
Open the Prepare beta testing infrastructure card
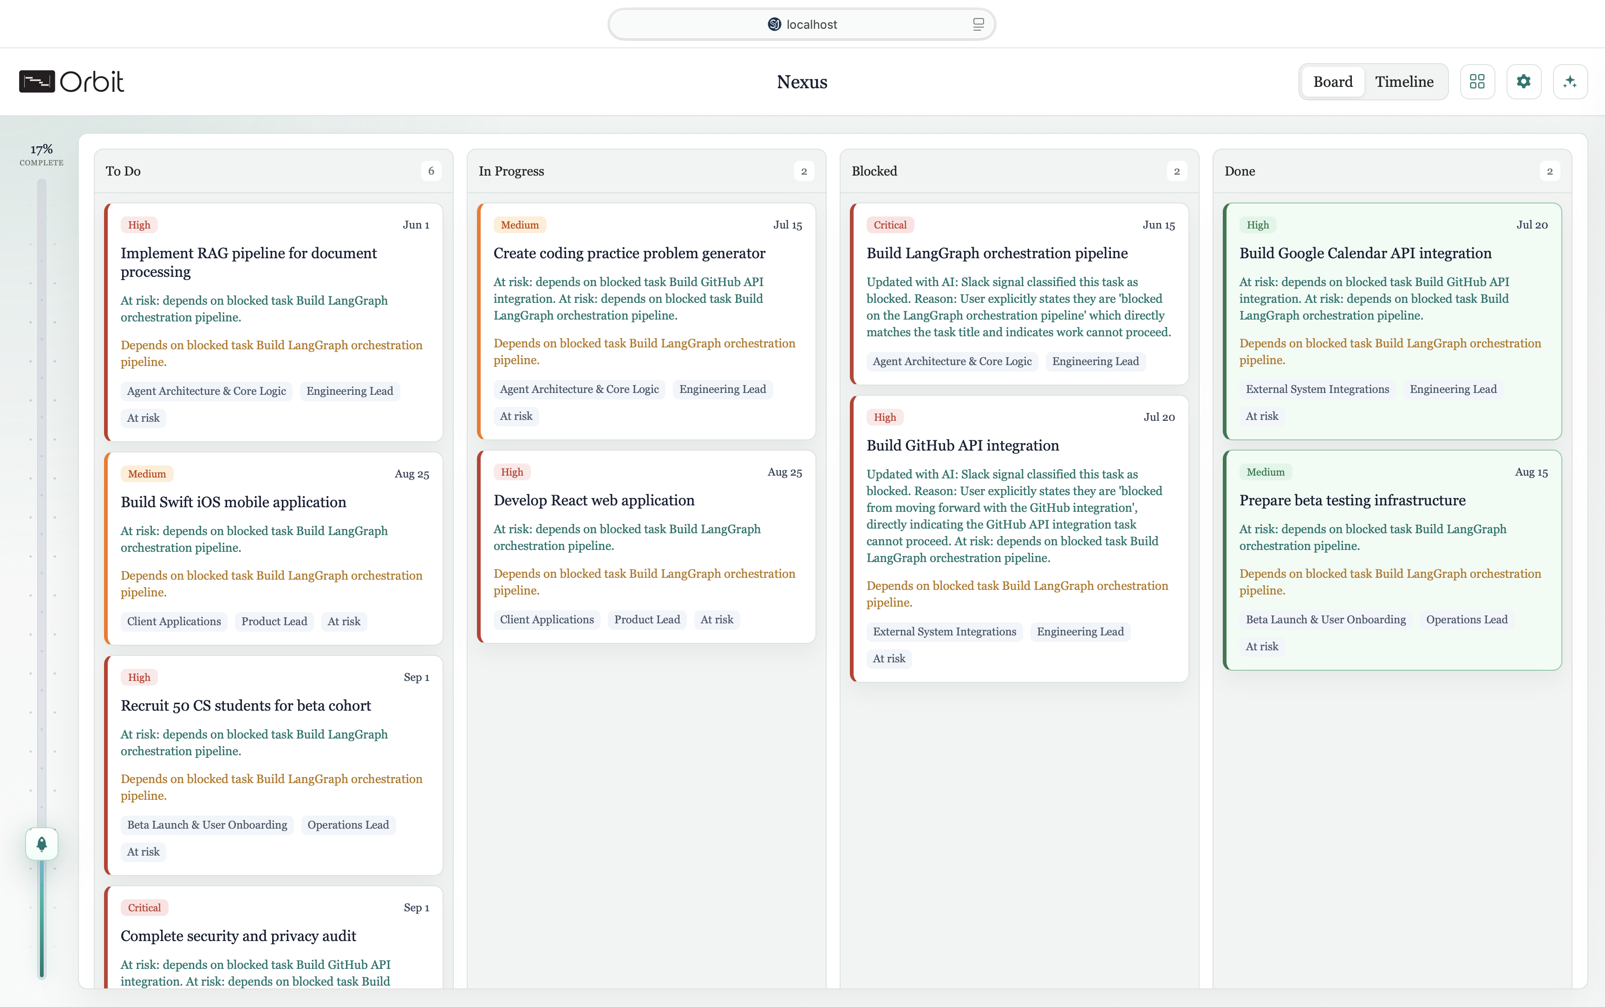[1351, 500]
